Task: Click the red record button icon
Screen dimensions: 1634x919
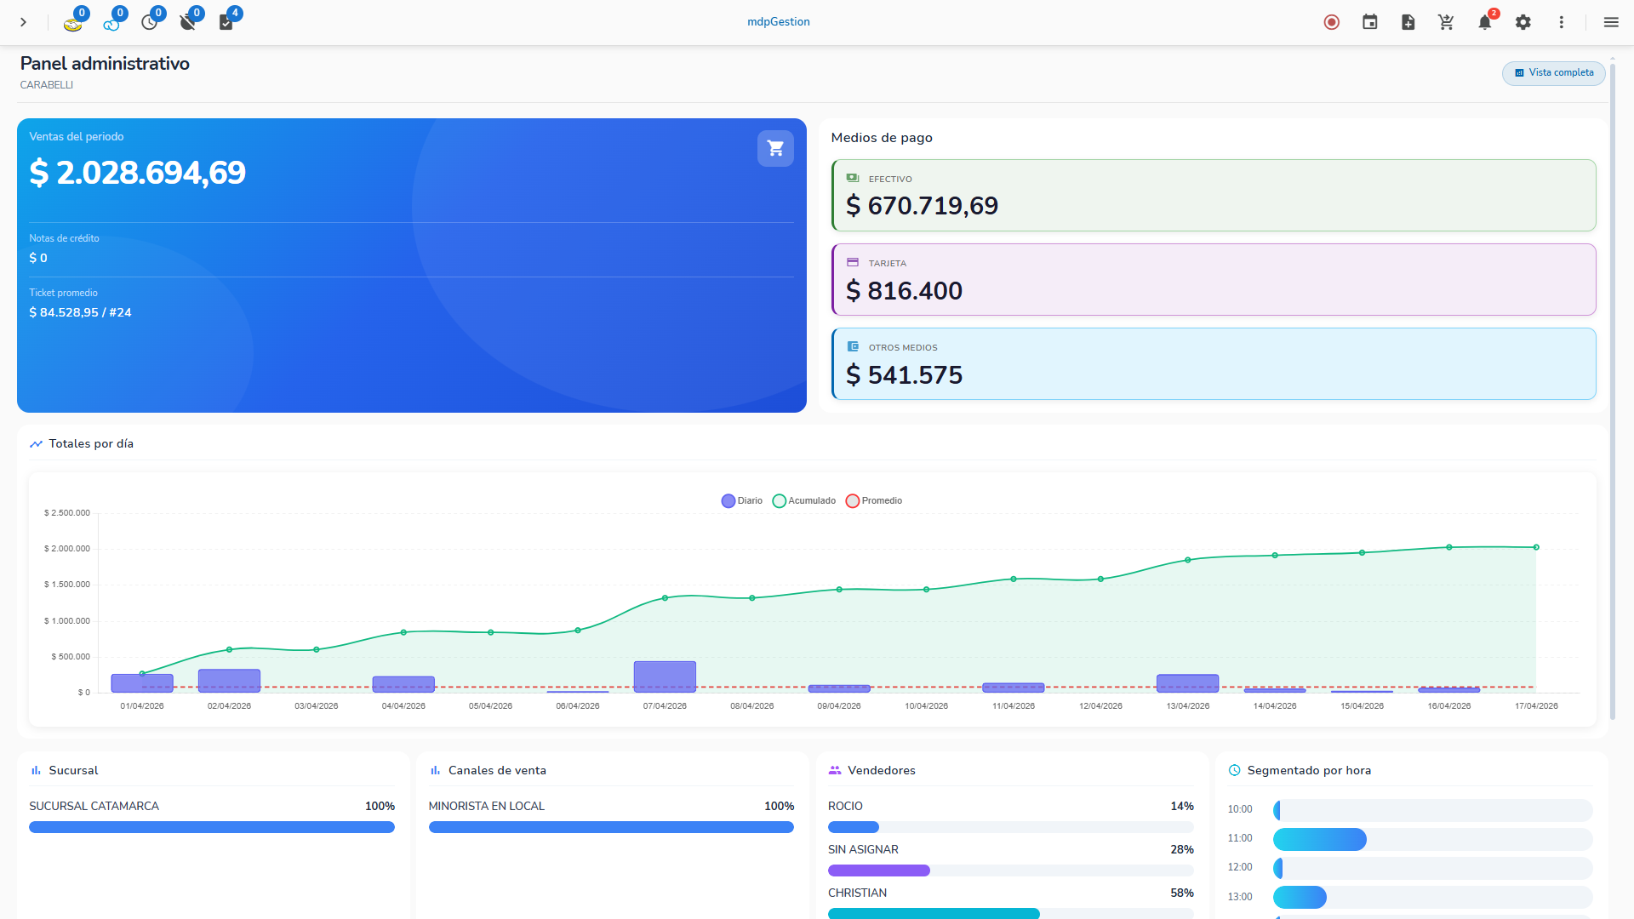Action: point(1332,22)
